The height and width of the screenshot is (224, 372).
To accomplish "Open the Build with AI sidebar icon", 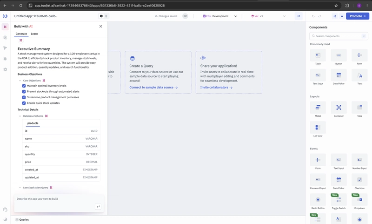I will coord(5,27).
